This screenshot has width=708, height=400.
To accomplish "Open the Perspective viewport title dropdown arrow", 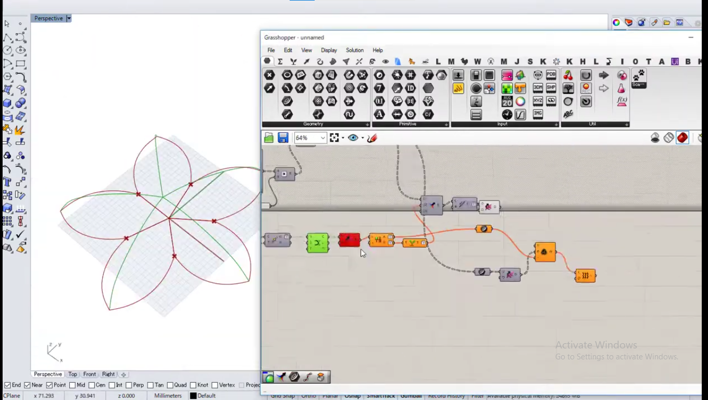I will click(x=69, y=18).
